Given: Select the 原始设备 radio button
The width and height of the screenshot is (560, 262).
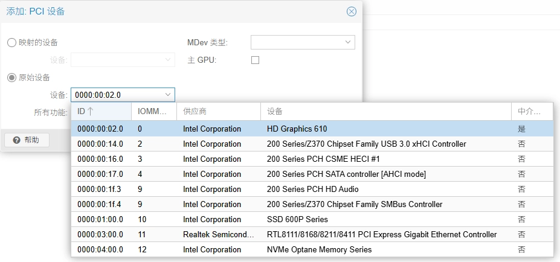Looking at the screenshot, I should (11, 77).
